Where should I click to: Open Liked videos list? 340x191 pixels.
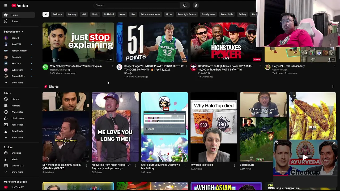[x=19, y=118]
